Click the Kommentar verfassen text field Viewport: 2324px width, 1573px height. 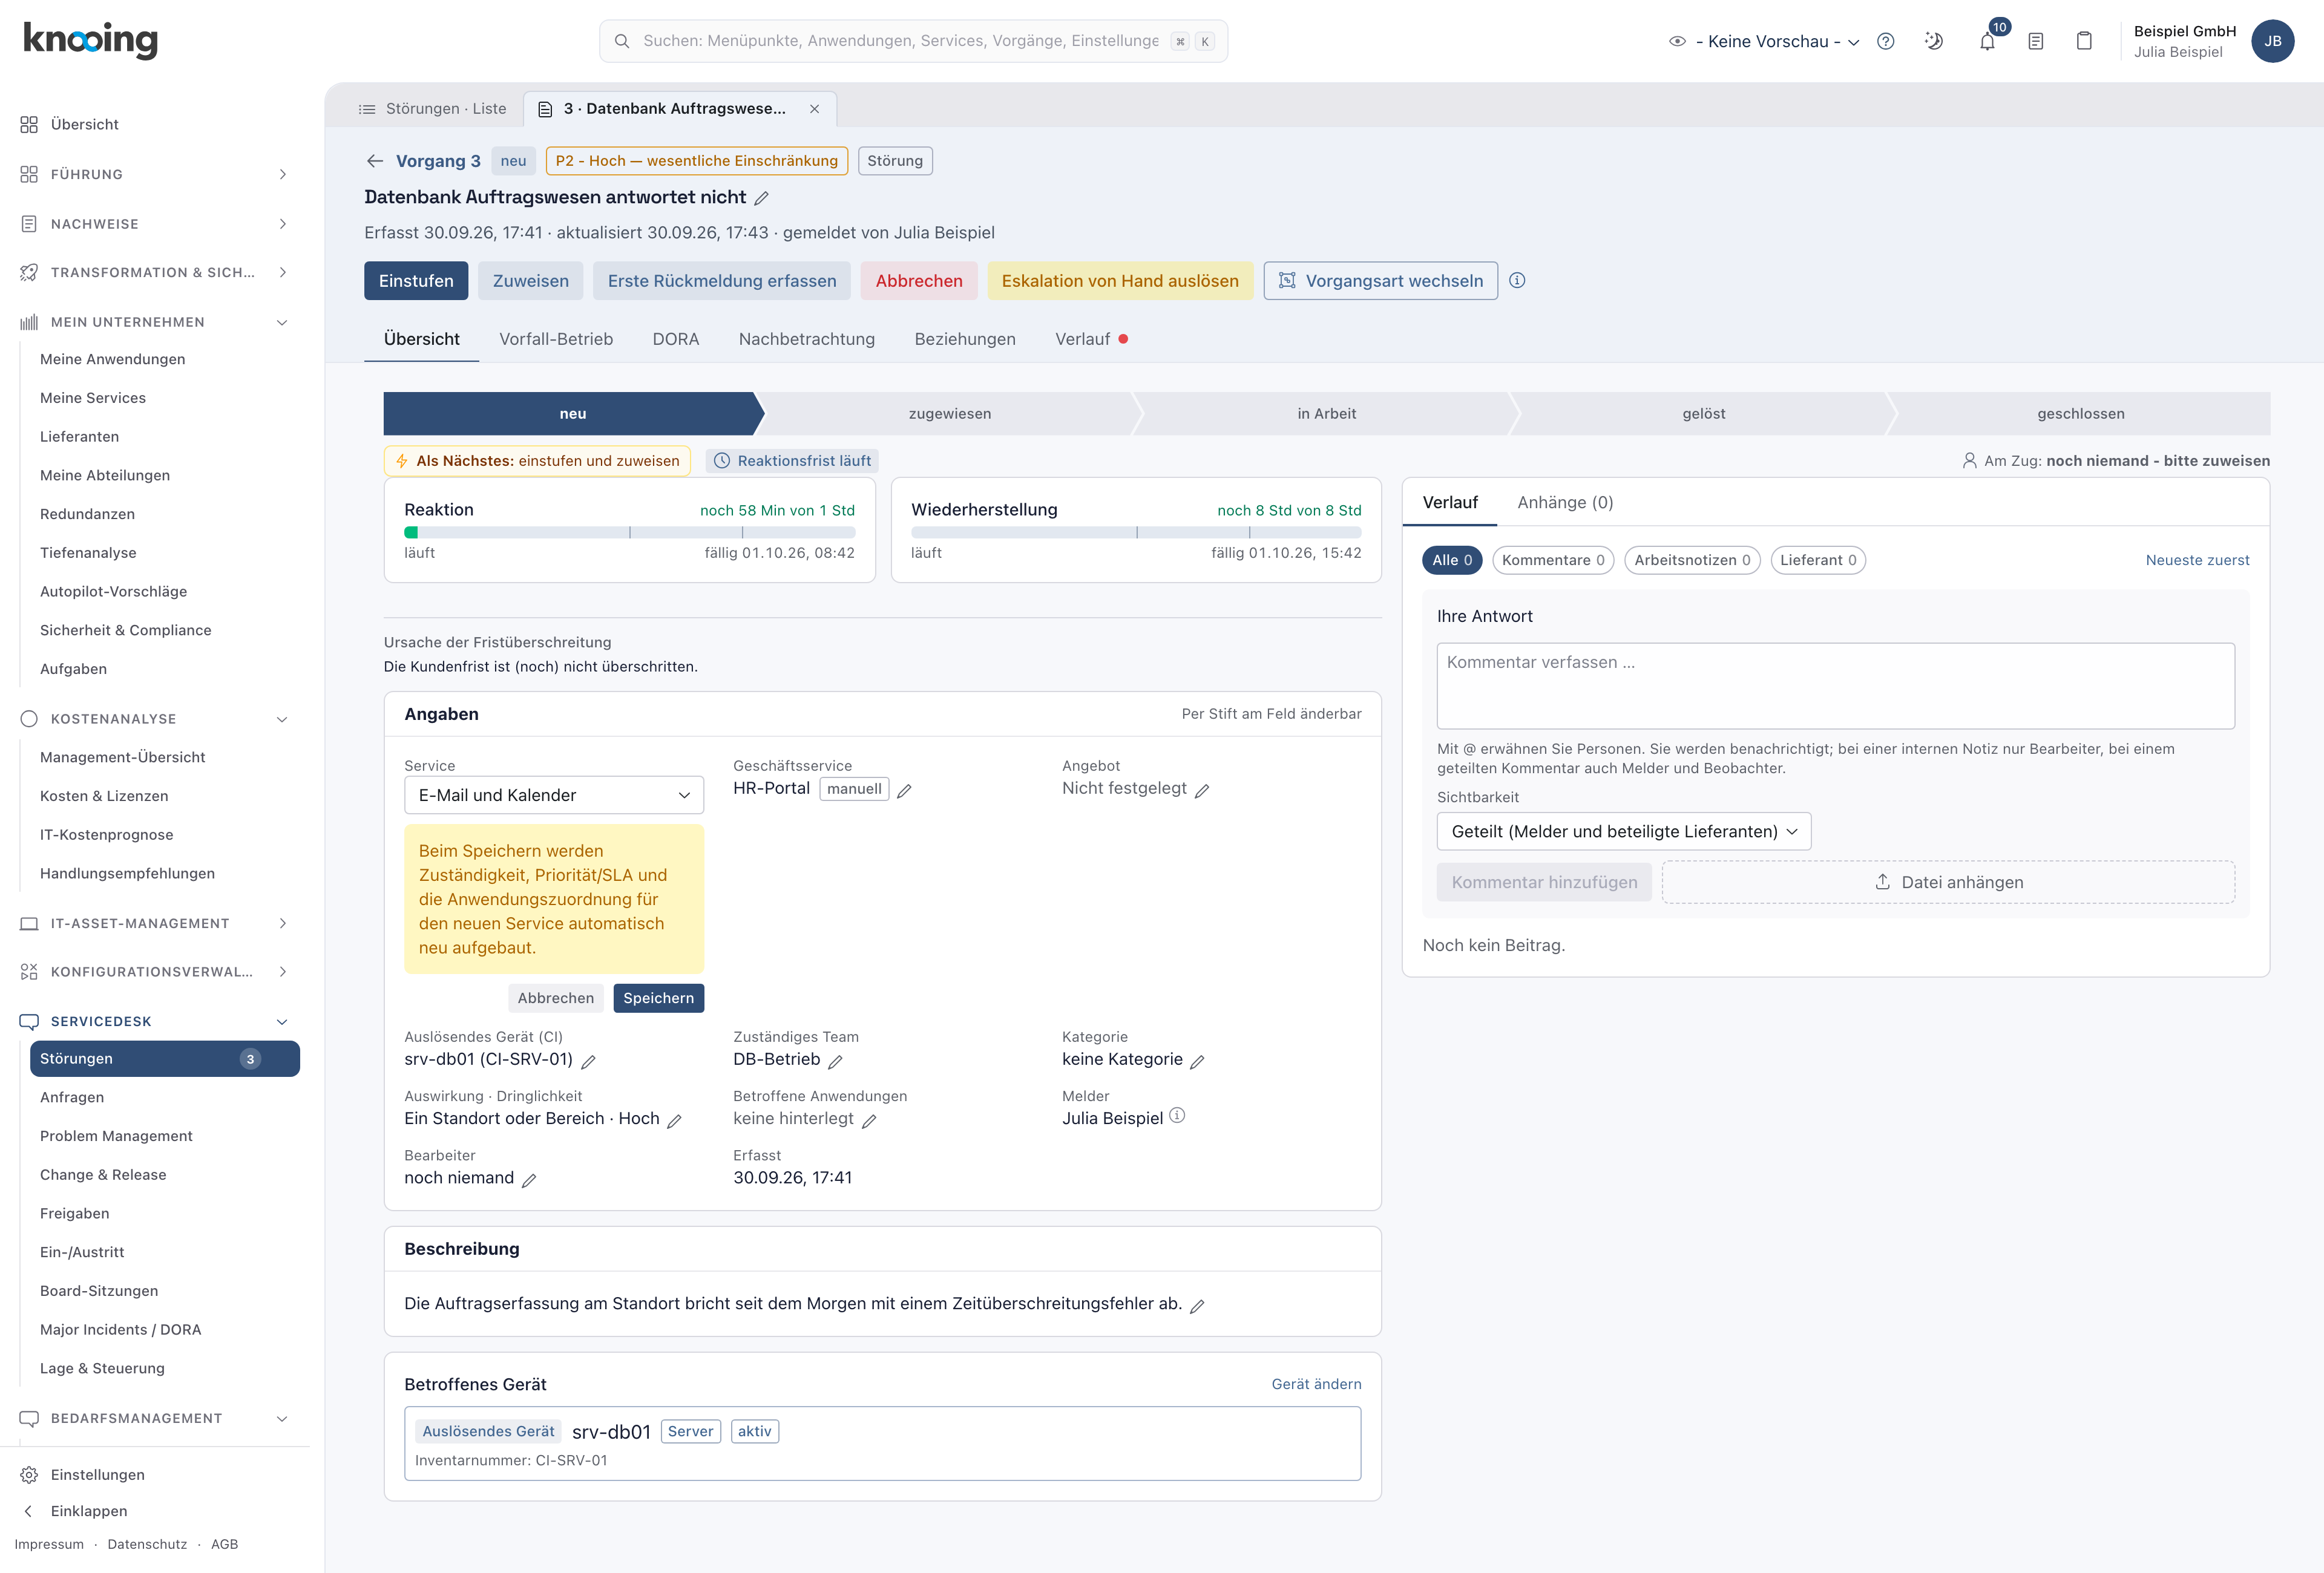click(x=1835, y=685)
